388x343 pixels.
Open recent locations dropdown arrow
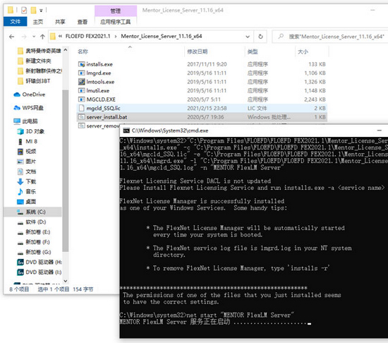click(34, 37)
